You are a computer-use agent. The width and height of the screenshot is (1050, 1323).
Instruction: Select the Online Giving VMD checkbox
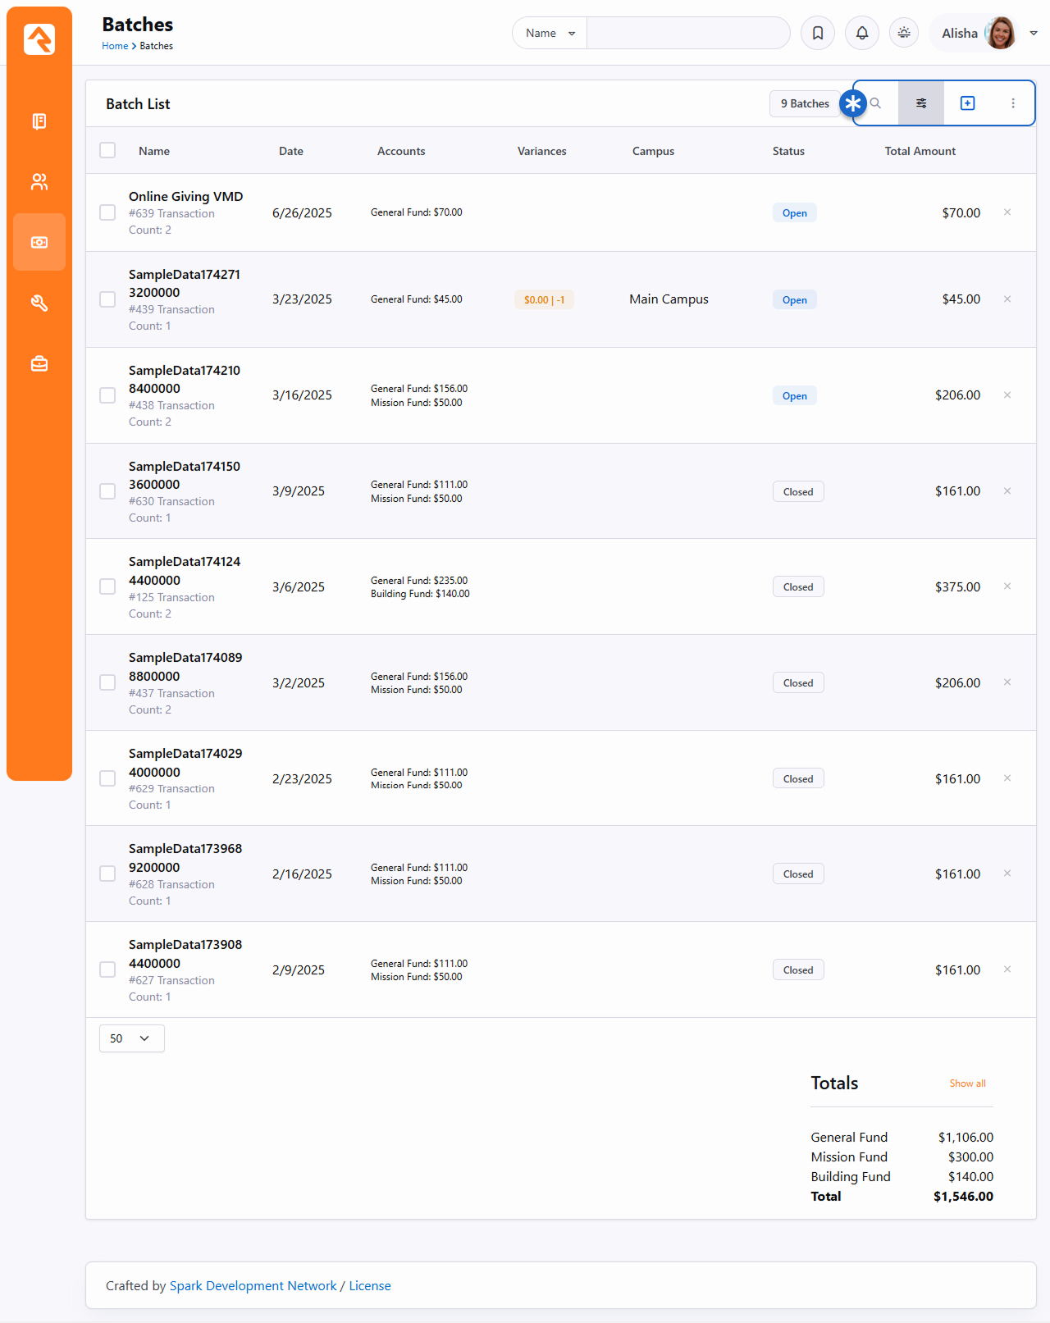click(x=107, y=212)
